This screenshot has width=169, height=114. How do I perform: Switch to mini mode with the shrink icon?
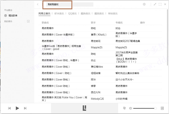click(x=155, y=4)
